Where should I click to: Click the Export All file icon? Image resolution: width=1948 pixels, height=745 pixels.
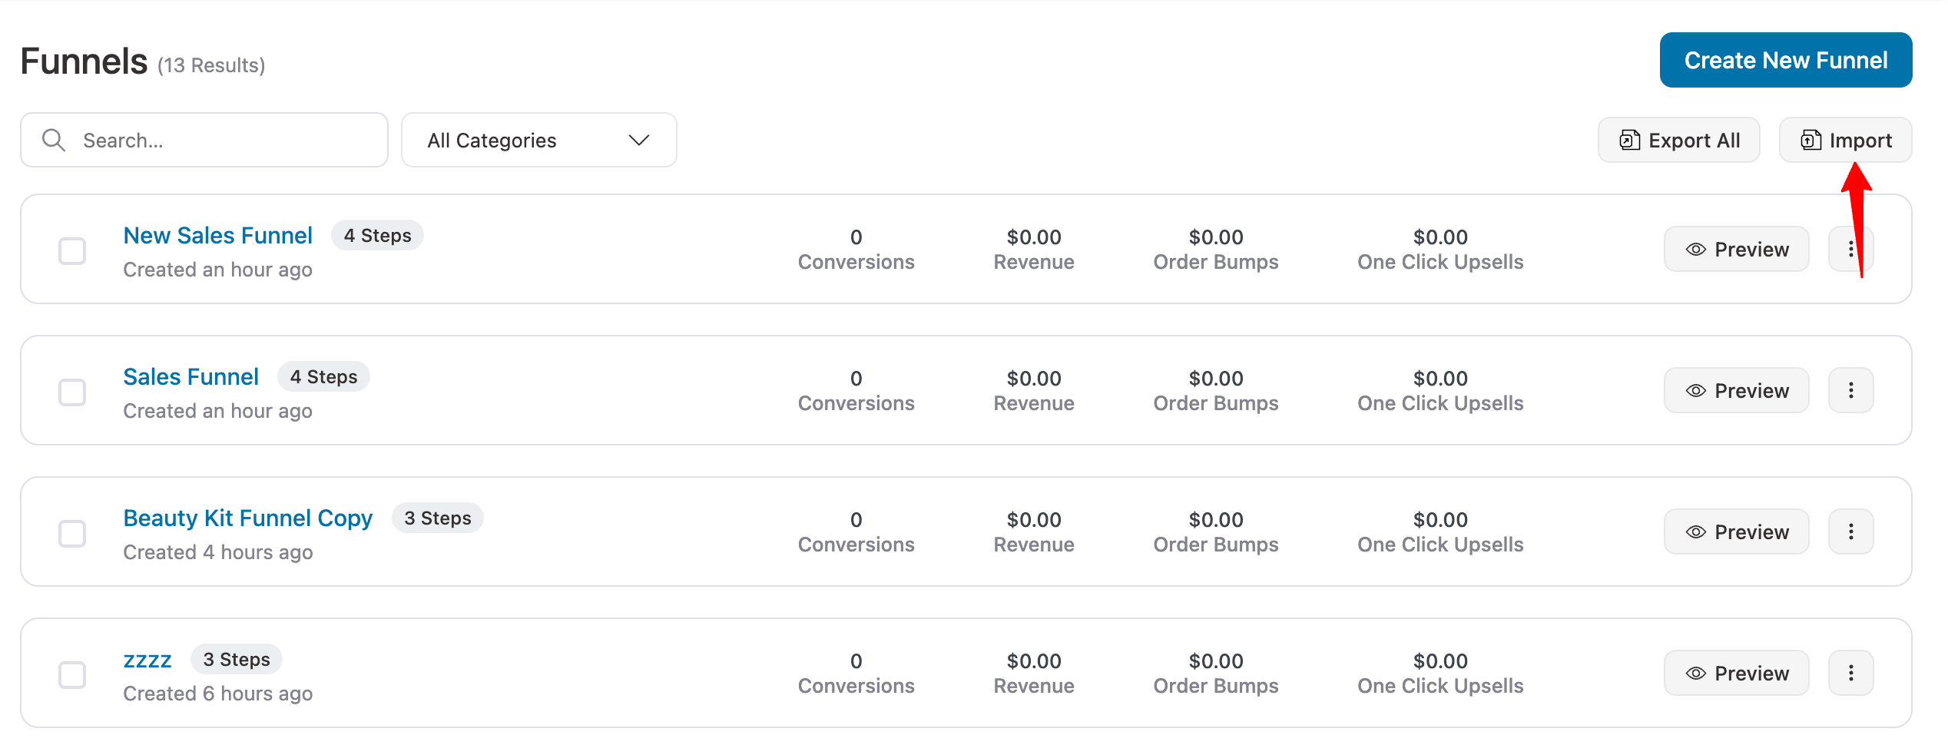point(1629,140)
